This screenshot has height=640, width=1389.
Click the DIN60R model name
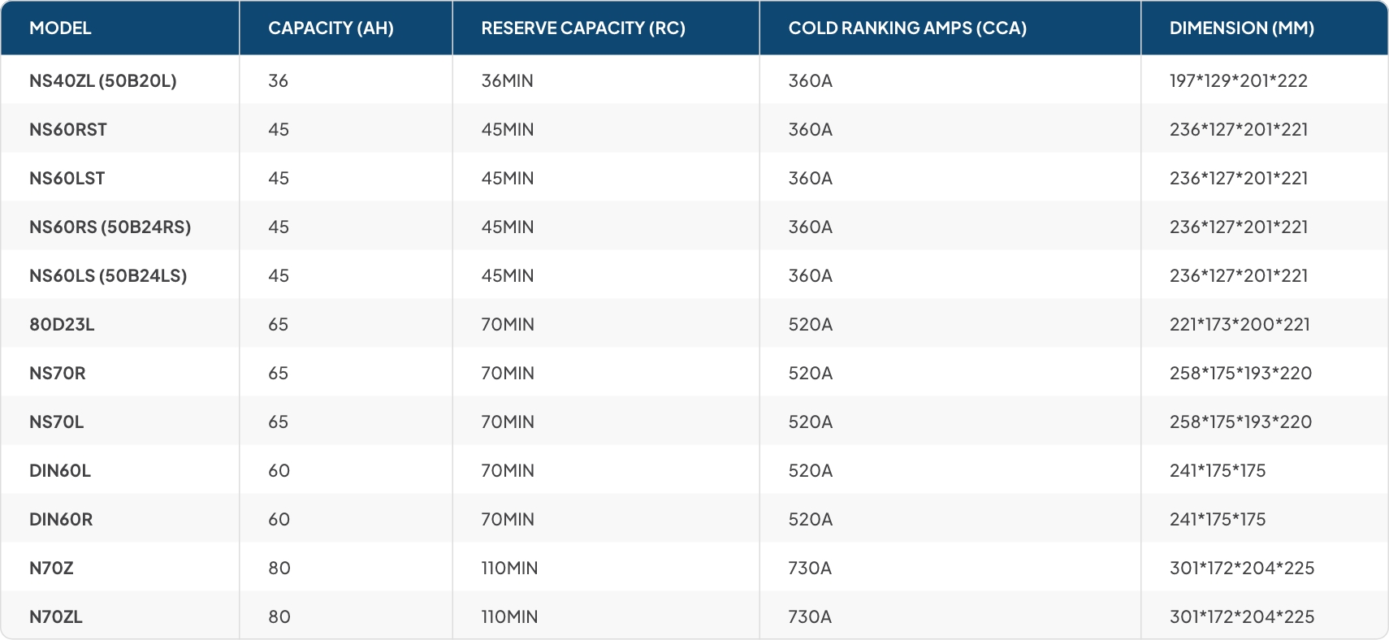coord(61,519)
